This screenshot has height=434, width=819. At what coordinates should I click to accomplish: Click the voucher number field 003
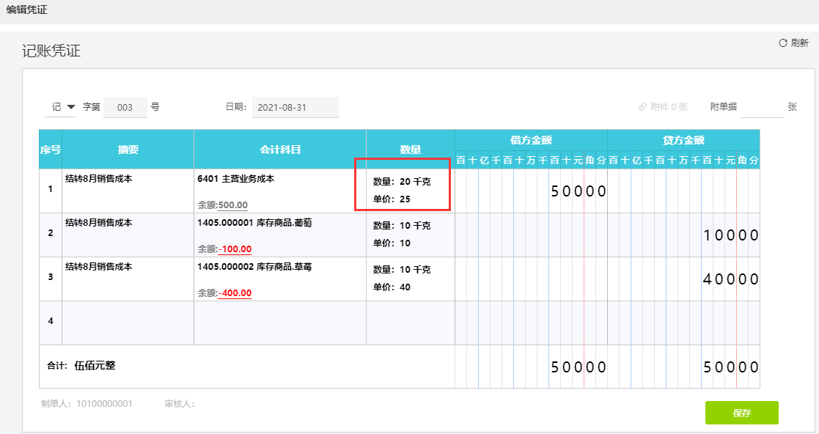125,108
